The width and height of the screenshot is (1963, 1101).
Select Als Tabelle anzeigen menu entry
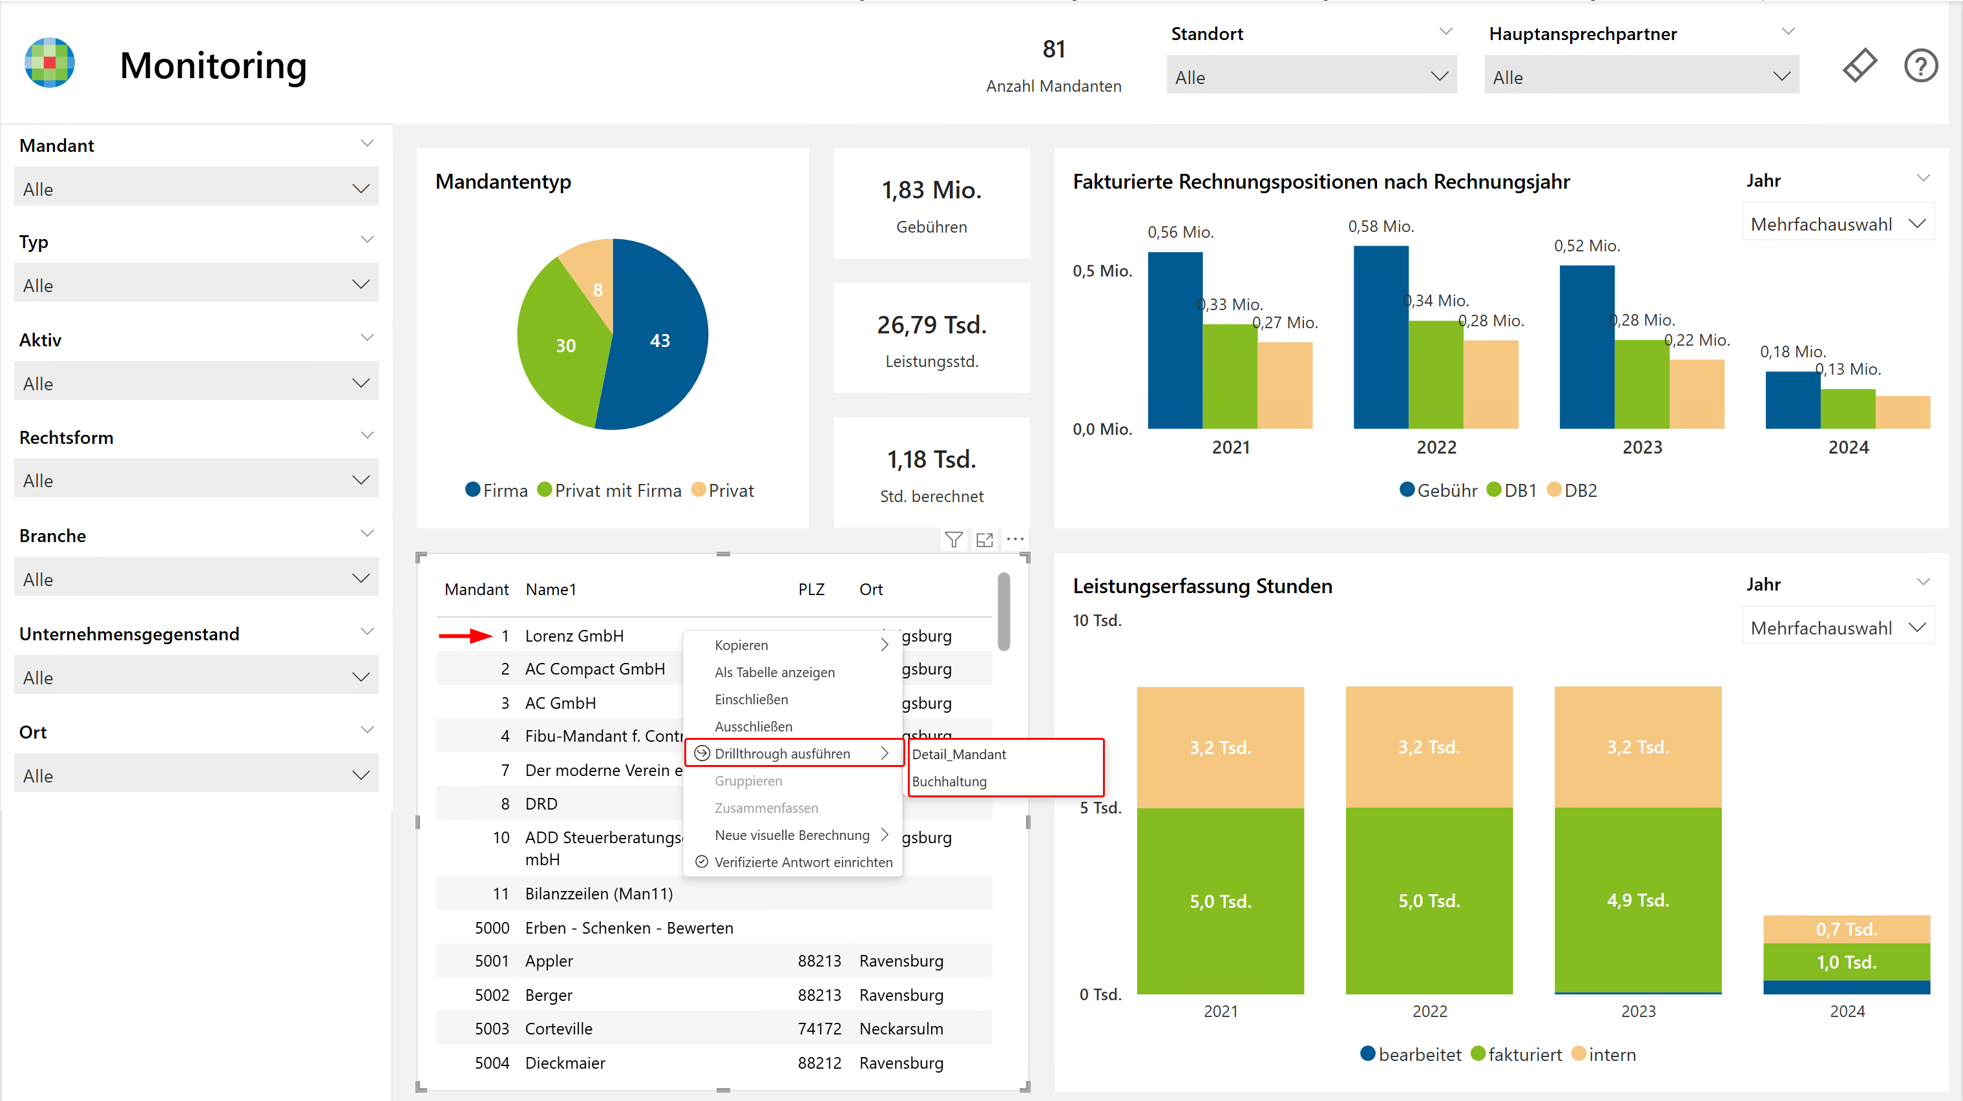(793, 672)
